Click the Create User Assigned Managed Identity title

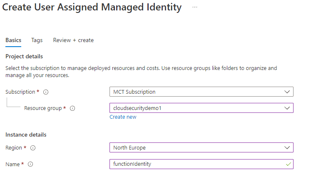(x=92, y=7)
